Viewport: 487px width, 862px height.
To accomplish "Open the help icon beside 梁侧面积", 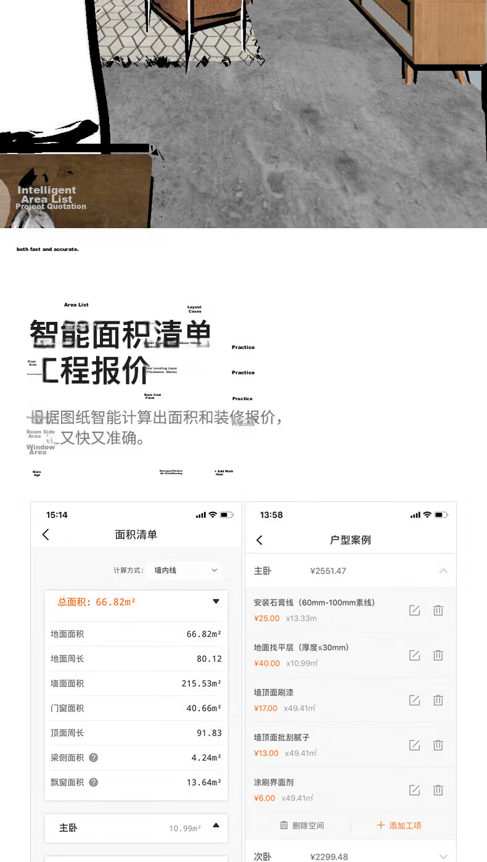I will 94,757.
